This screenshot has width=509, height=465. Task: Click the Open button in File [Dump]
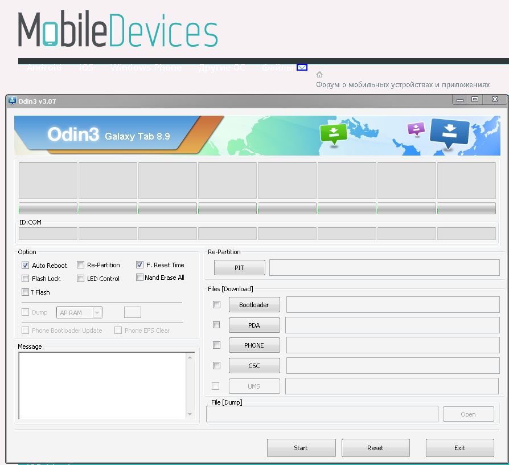coord(469,414)
